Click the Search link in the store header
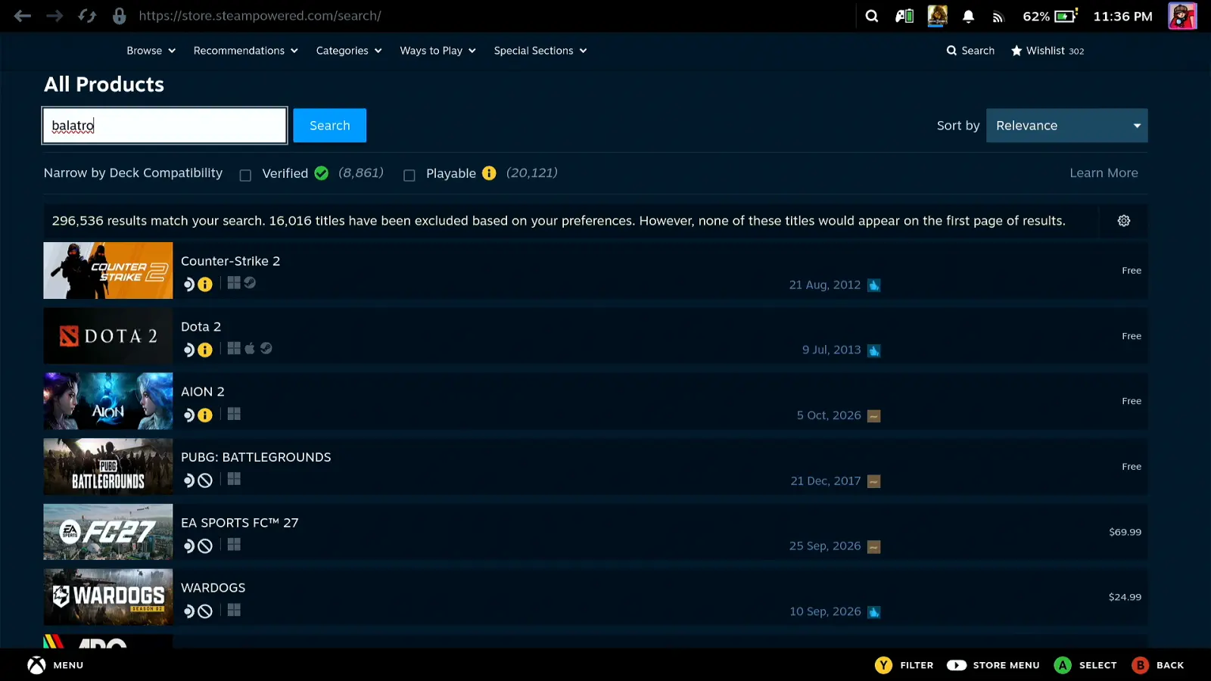 (970, 51)
